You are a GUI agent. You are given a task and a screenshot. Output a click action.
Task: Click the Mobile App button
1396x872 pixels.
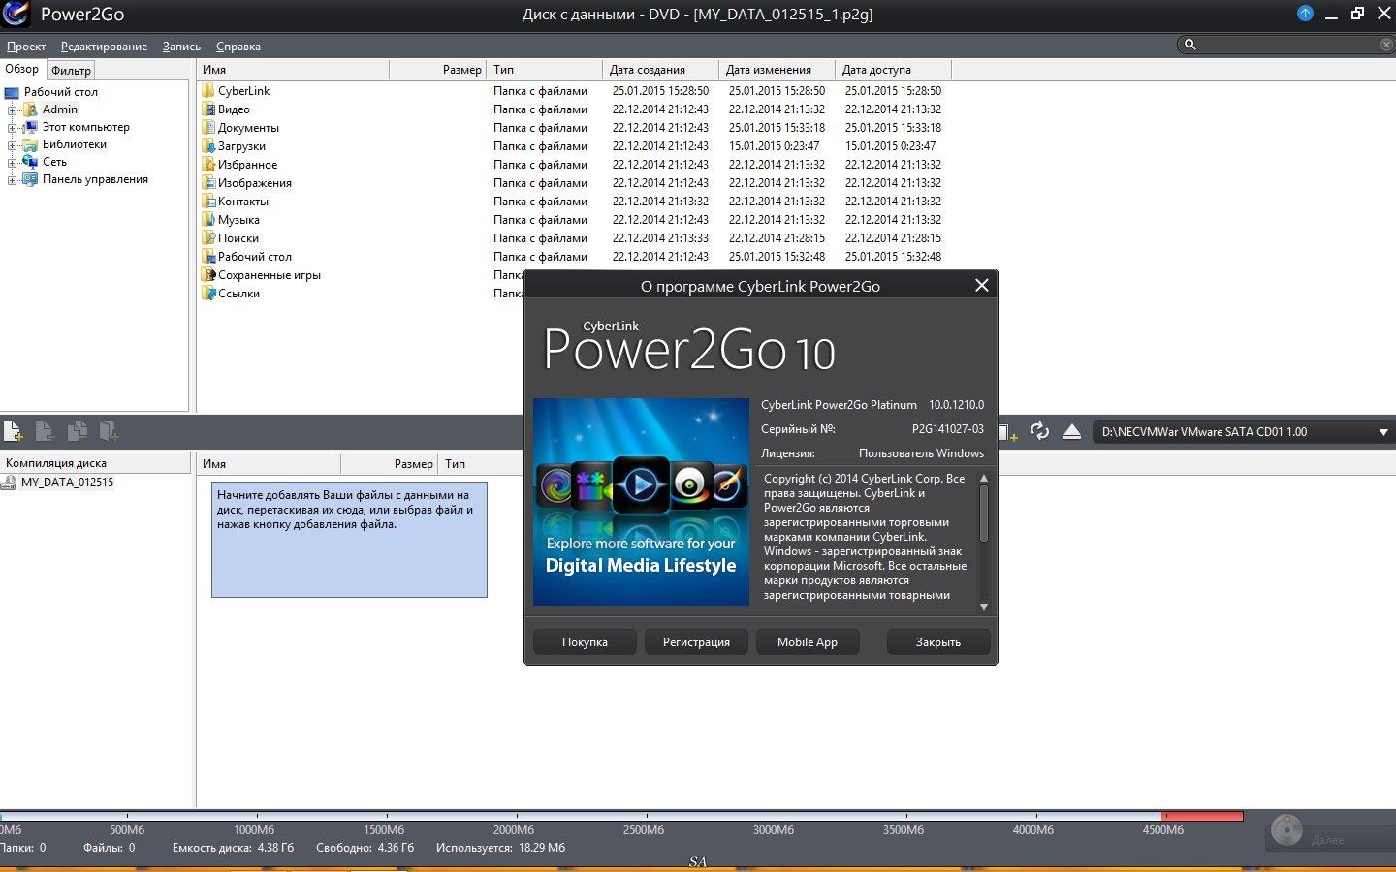[x=807, y=641]
